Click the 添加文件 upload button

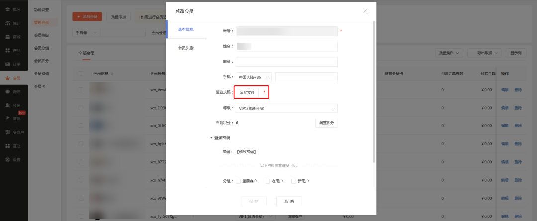click(x=247, y=93)
